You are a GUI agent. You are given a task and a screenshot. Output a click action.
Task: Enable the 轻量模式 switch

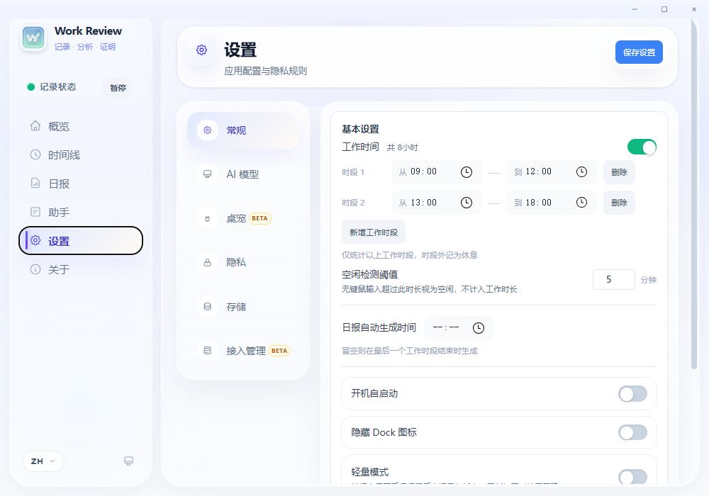(x=632, y=477)
